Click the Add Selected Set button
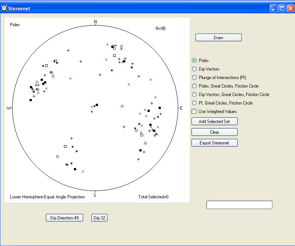 [x=214, y=122]
